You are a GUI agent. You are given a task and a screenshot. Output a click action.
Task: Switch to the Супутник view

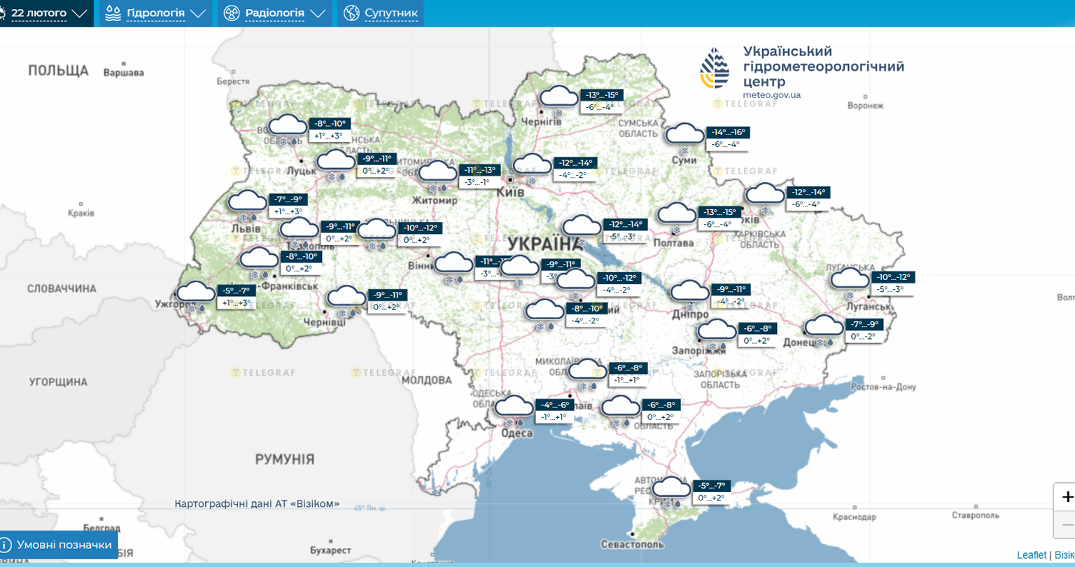point(391,13)
